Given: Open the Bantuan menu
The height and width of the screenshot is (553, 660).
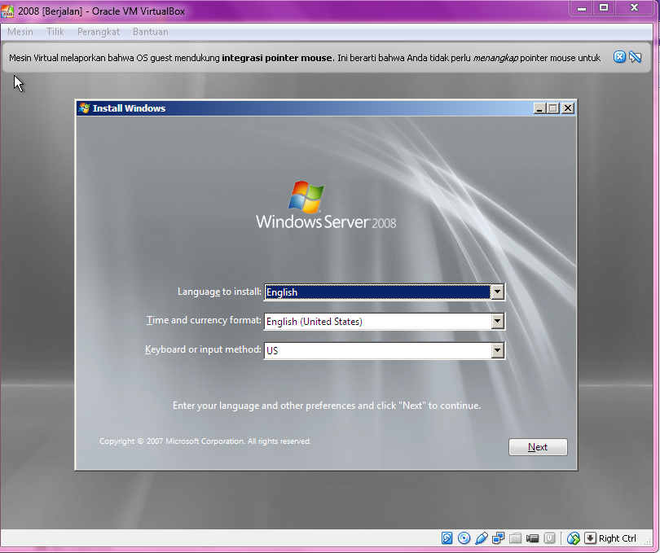Looking at the screenshot, I should pos(150,32).
